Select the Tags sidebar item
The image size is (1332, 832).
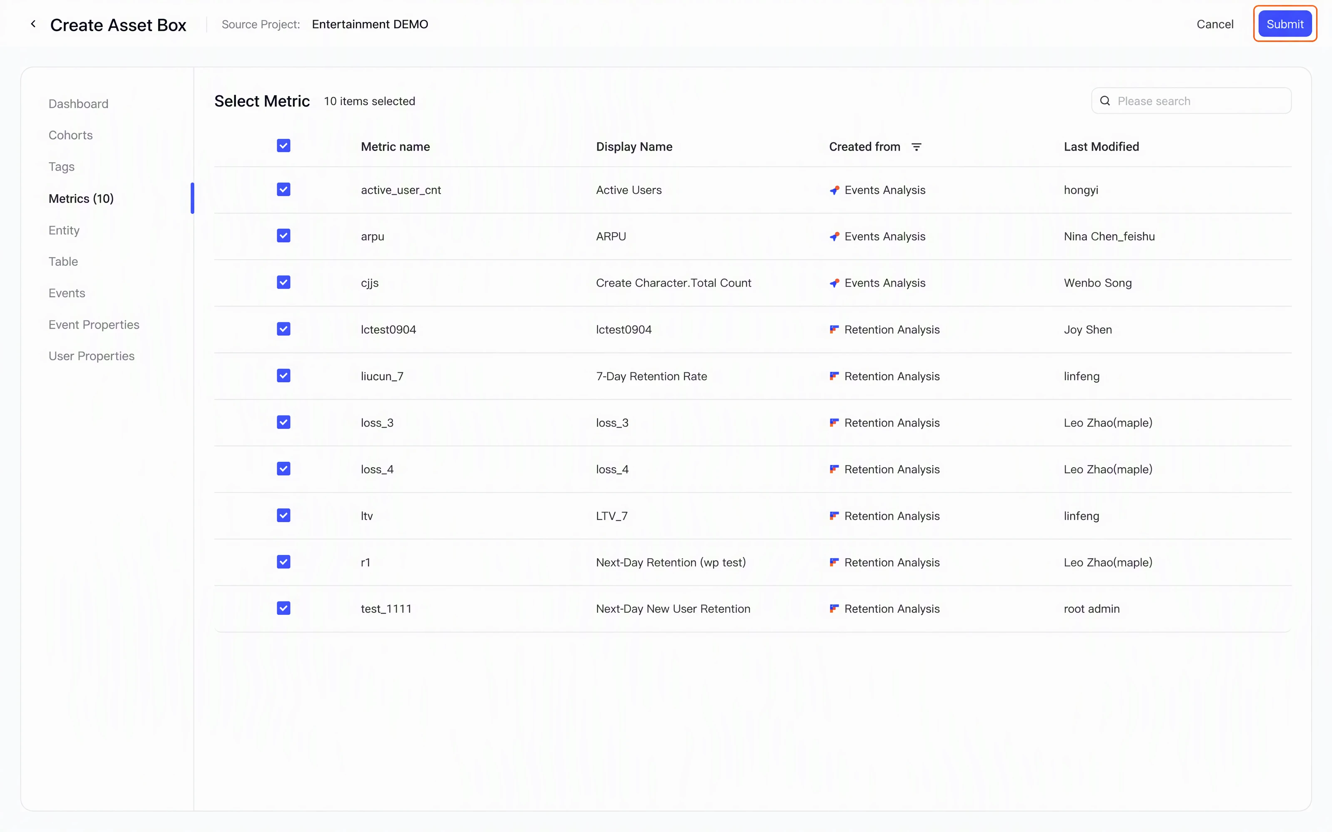click(x=61, y=167)
